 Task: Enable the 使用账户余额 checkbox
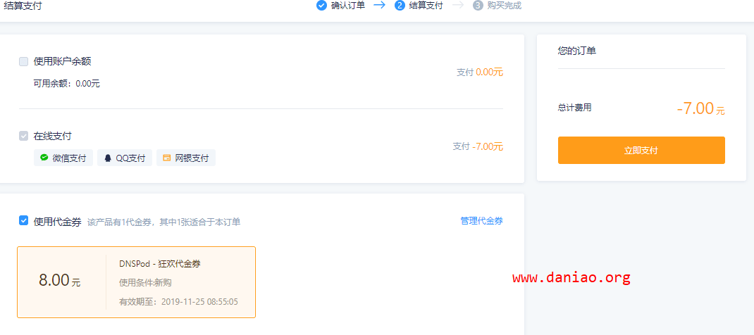pyautogui.click(x=23, y=61)
